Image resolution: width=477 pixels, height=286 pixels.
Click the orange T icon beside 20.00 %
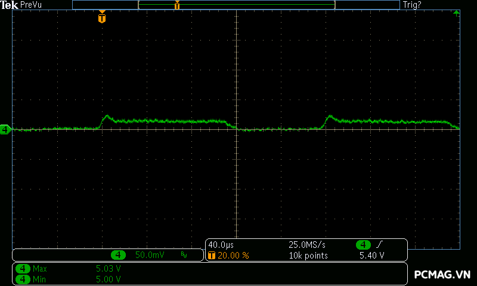tap(212, 256)
